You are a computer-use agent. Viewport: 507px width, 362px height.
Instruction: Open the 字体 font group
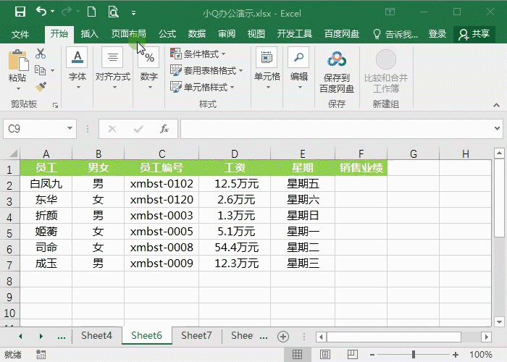[77, 69]
